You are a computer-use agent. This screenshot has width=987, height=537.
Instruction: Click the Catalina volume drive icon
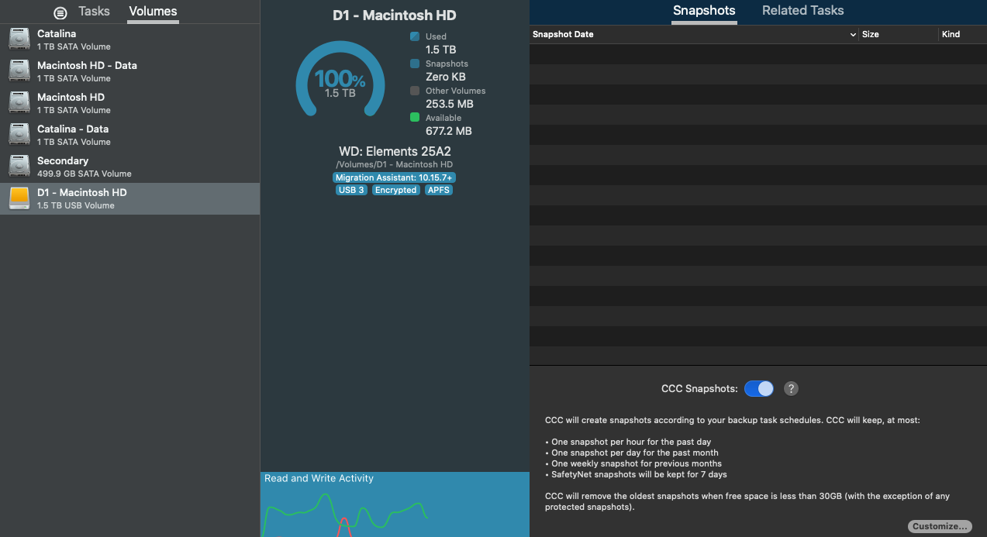click(19, 40)
